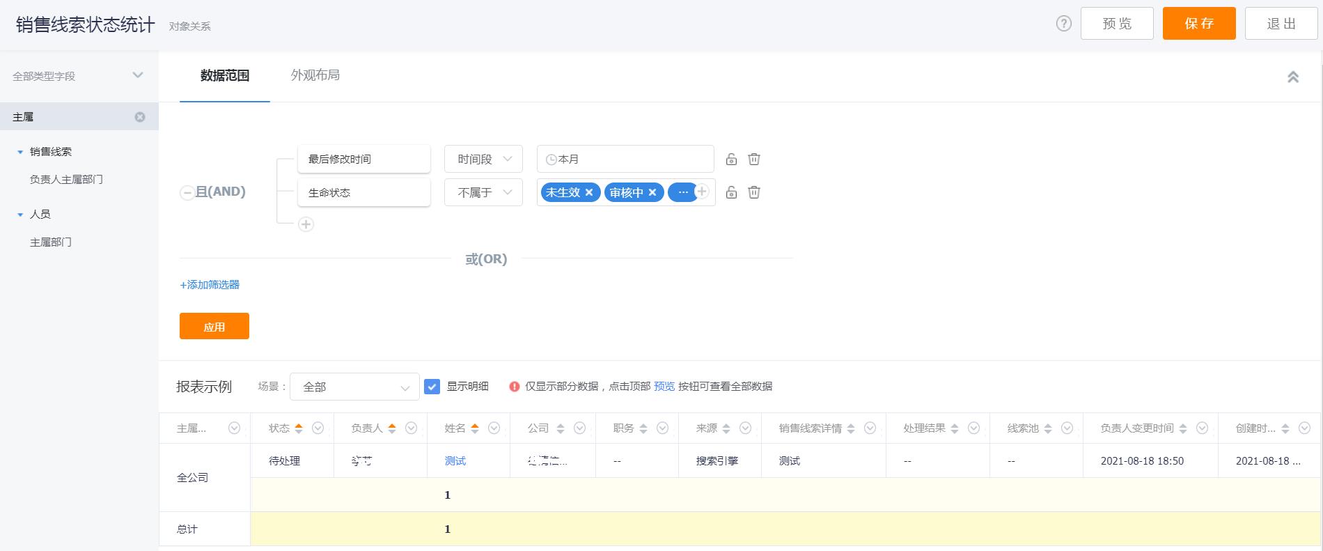
Task: Apply filters with the 应用 button
Action: coord(214,326)
